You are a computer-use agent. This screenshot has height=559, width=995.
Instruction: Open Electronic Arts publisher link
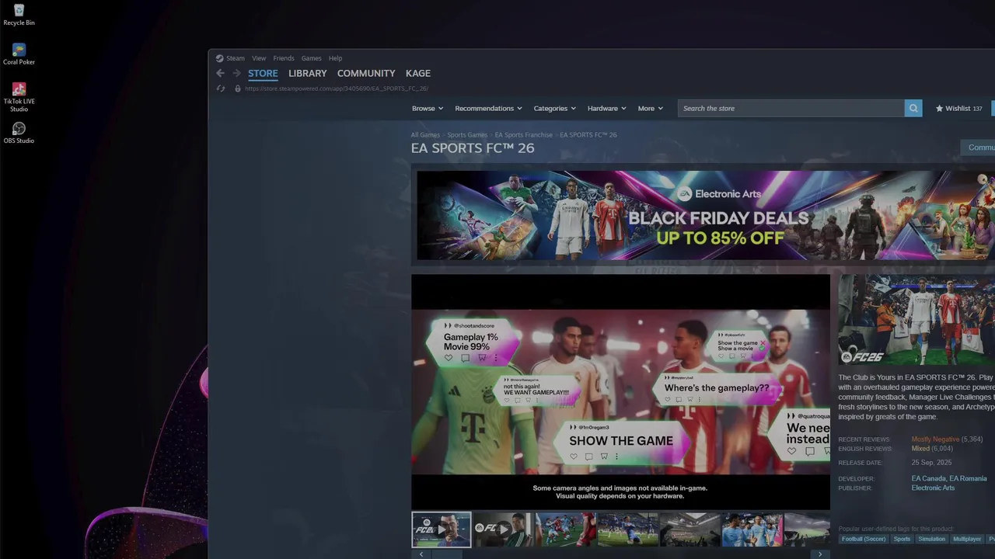click(933, 488)
